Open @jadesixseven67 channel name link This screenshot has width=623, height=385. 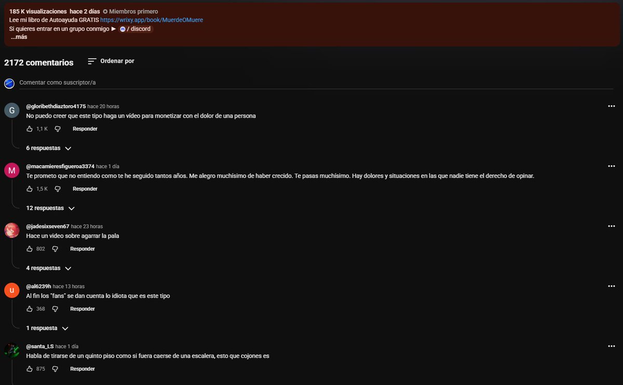(48, 226)
